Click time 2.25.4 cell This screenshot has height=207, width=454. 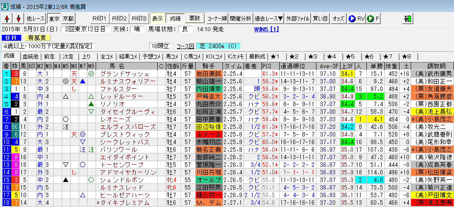point(233,74)
